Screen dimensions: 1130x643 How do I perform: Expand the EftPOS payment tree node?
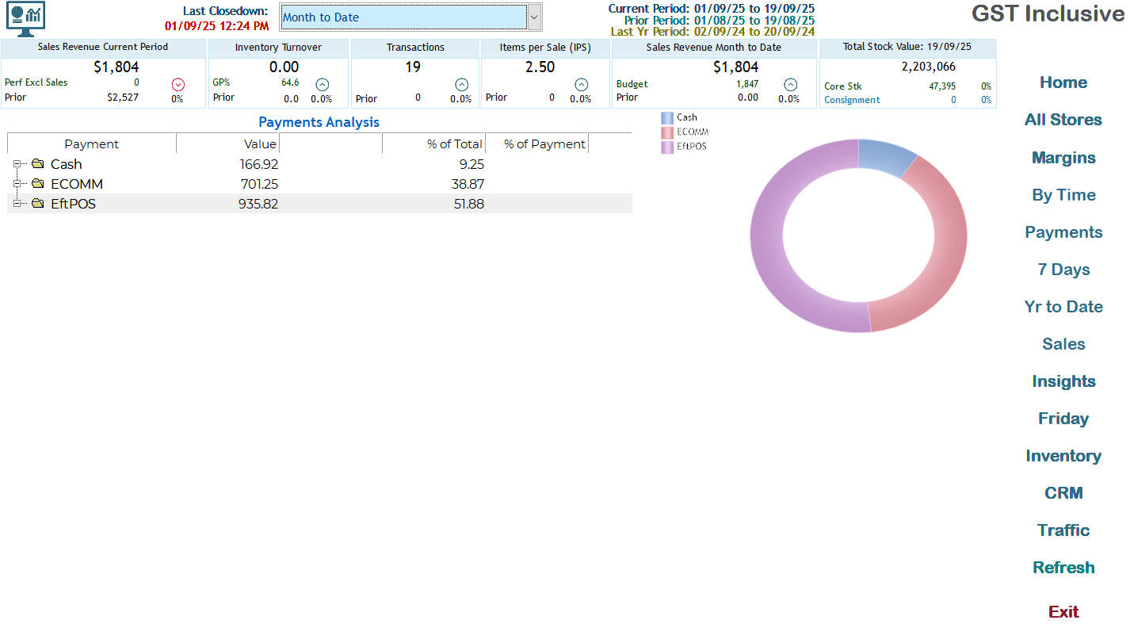[17, 204]
